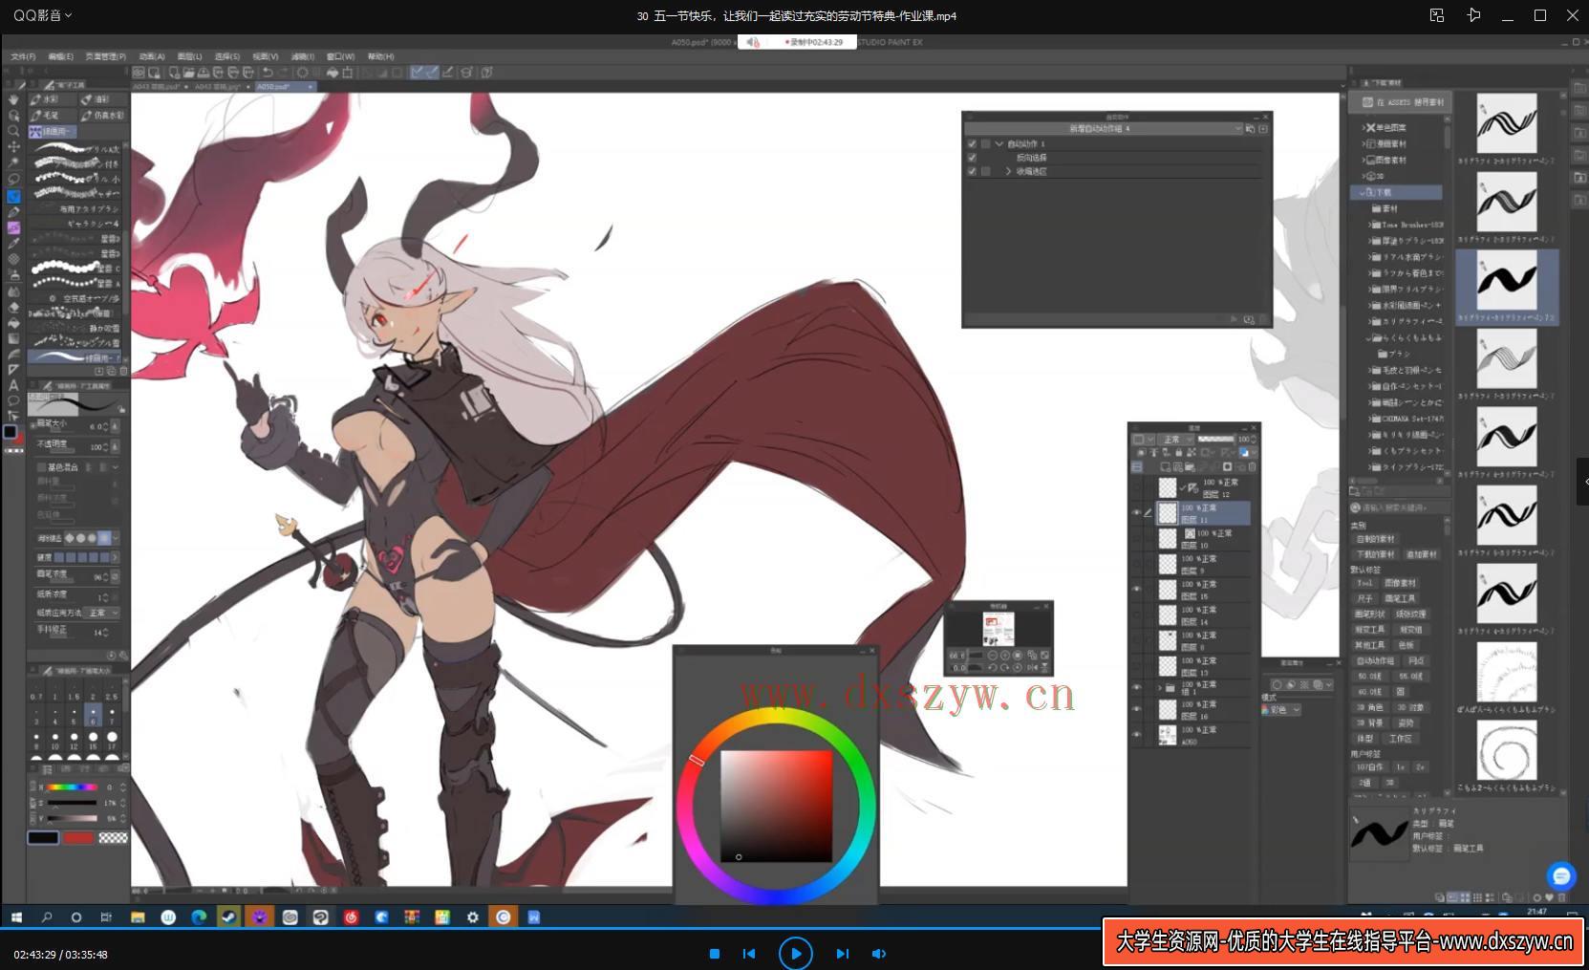Click the 下载的素材 tag button
Image resolution: width=1589 pixels, height=970 pixels.
(x=1375, y=554)
